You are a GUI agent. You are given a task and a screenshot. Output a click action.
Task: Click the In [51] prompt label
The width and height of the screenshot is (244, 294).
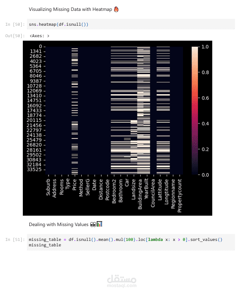[x=15, y=239]
